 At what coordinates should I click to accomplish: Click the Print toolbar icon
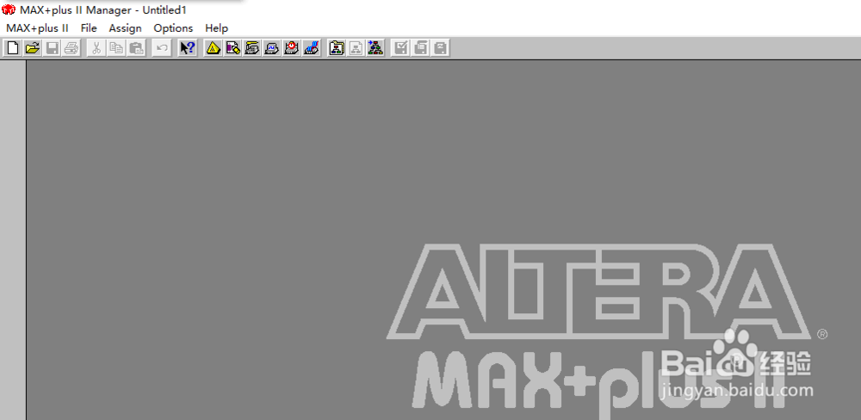click(71, 48)
